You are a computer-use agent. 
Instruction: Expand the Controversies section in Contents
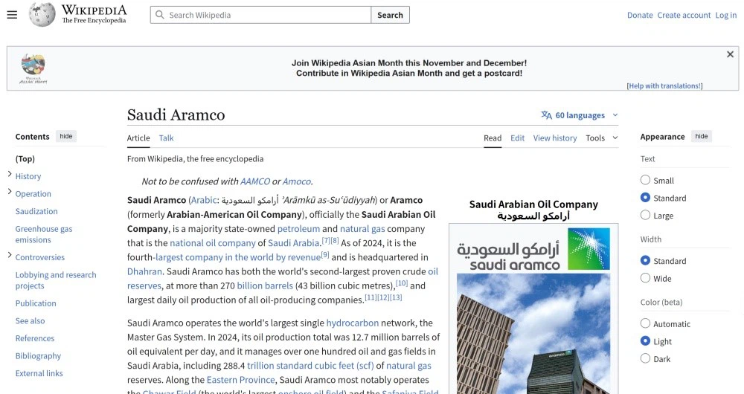click(10, 255)
